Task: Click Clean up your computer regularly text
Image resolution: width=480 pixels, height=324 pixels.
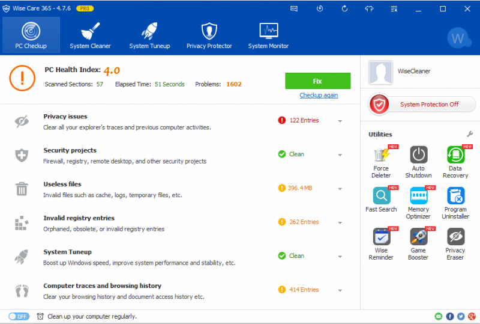Action: (x=92, y=316)
